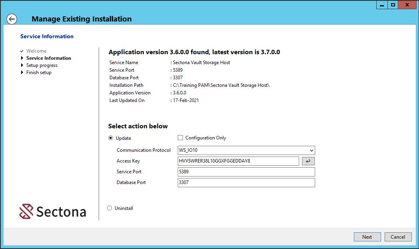Click the Sectona logo

click(x=53, y=212)
